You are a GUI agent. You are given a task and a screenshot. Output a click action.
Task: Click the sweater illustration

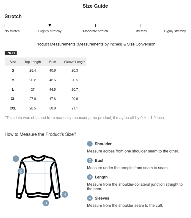(38, 177)
